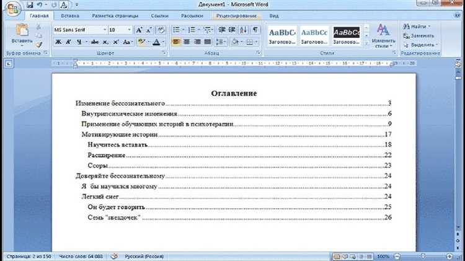This screenshot has height=261, width=465.
Task: Open Customize Quick Access Toolbar dropdown
Action: [77, 5]
